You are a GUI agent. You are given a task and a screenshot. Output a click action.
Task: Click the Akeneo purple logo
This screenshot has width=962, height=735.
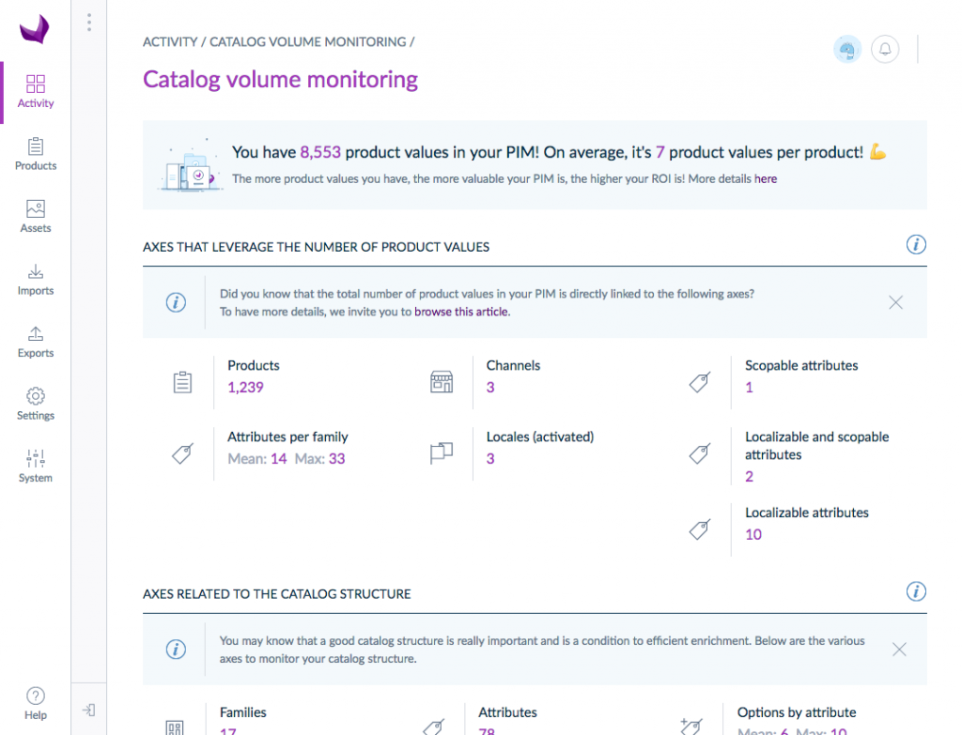(35, 29)
